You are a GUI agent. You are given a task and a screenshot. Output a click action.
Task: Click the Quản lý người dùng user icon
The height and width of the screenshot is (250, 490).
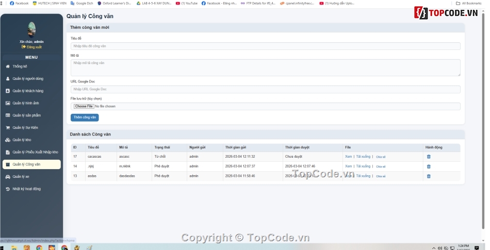coord(8,79)
